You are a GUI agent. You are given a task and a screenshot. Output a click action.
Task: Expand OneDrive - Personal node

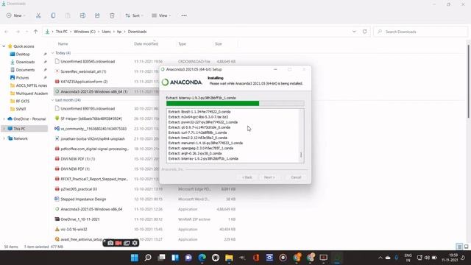[4, 119]
